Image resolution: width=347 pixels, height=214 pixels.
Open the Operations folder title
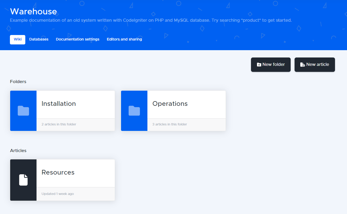170,104
